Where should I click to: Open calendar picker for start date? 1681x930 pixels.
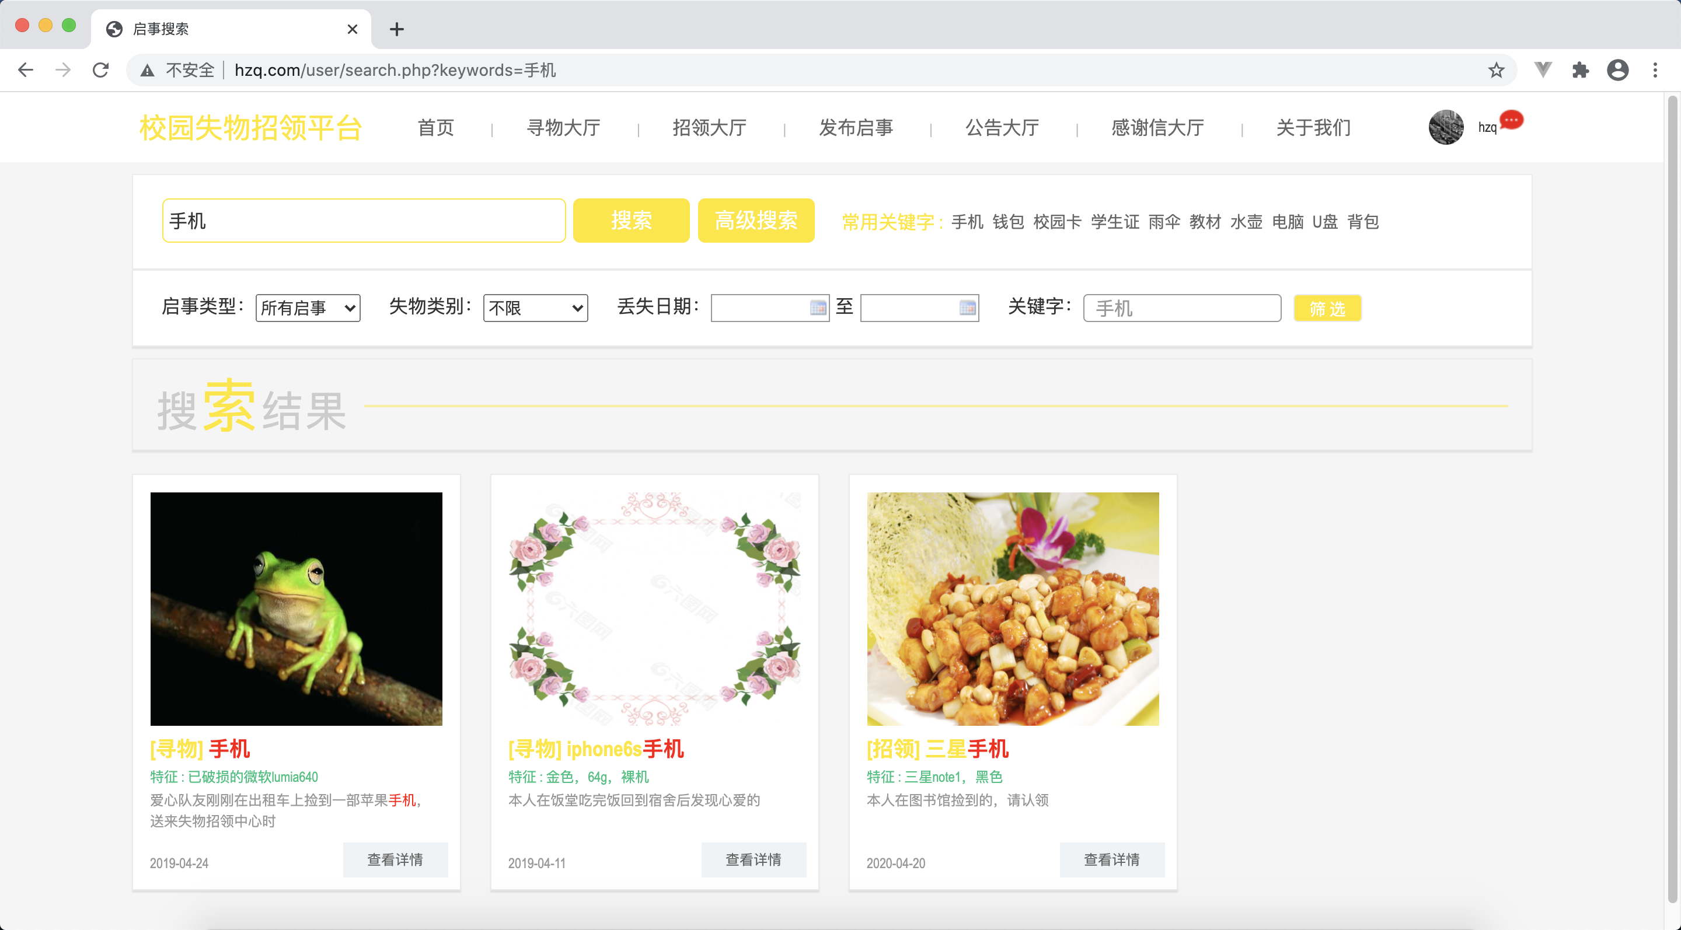(x=818, y=308)
